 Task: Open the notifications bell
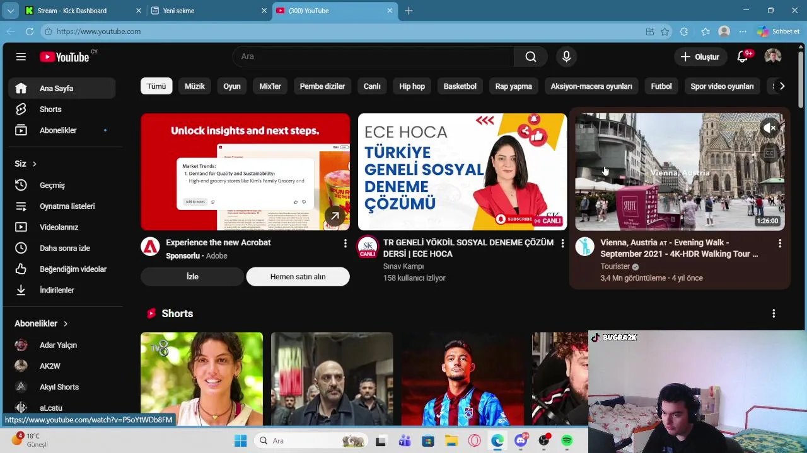tap(743, 57)
